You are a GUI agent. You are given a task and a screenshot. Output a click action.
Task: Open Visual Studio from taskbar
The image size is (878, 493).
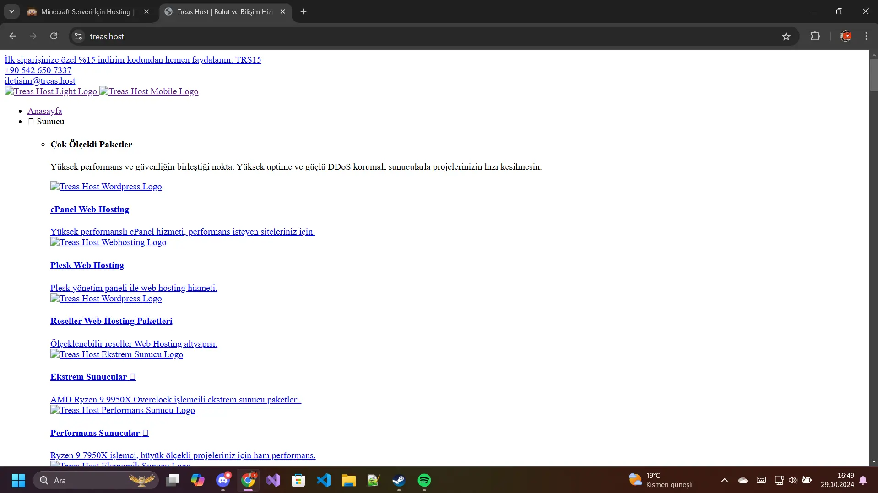[x=273, y=480]
